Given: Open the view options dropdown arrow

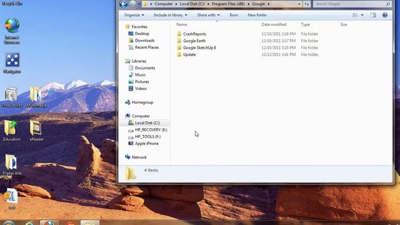Looking at the screenshot, I should pos(362,15).
